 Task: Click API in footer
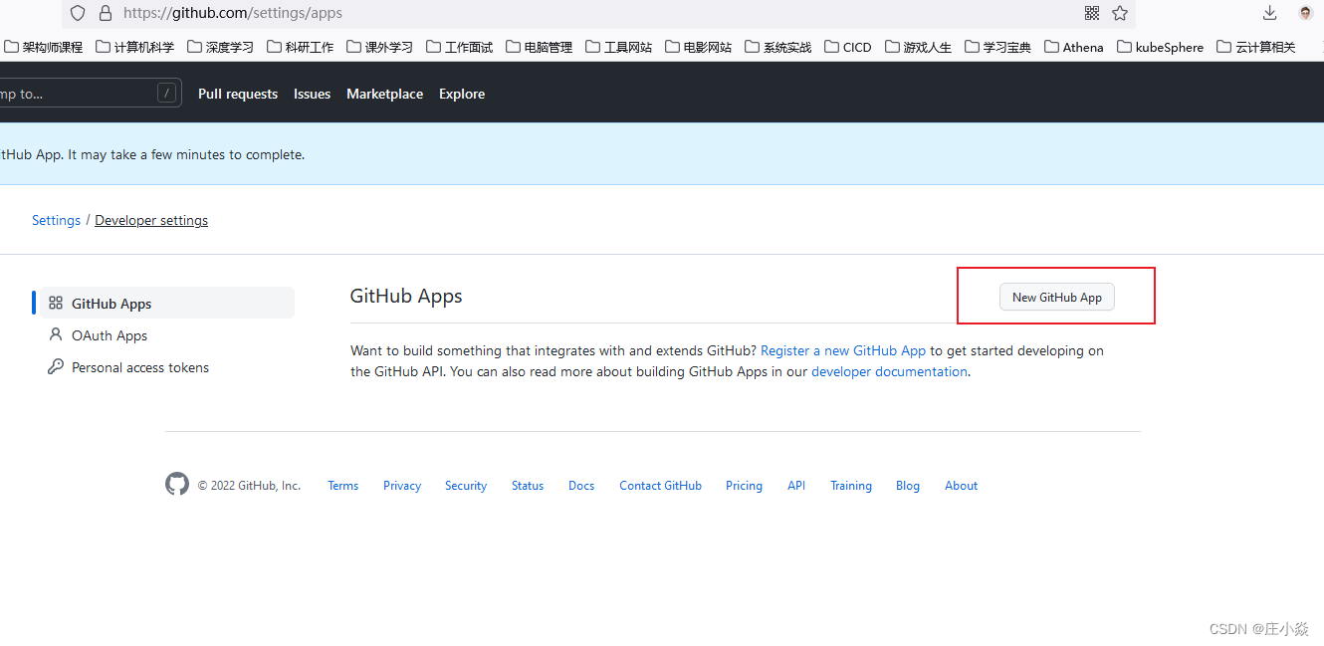796,486
